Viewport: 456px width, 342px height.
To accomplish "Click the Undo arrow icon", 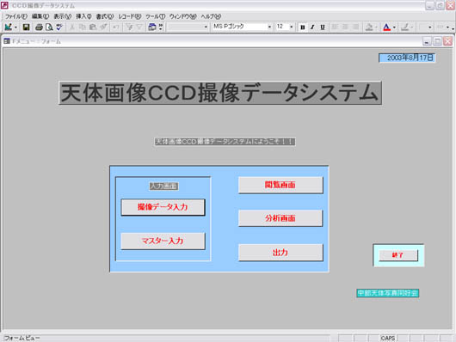I will (116, 27).
